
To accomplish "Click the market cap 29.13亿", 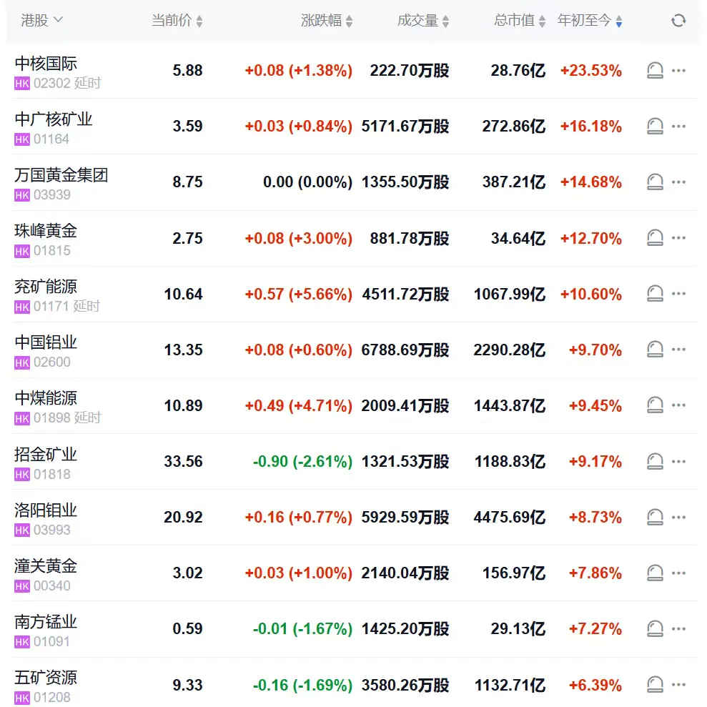I will (518, 629).
